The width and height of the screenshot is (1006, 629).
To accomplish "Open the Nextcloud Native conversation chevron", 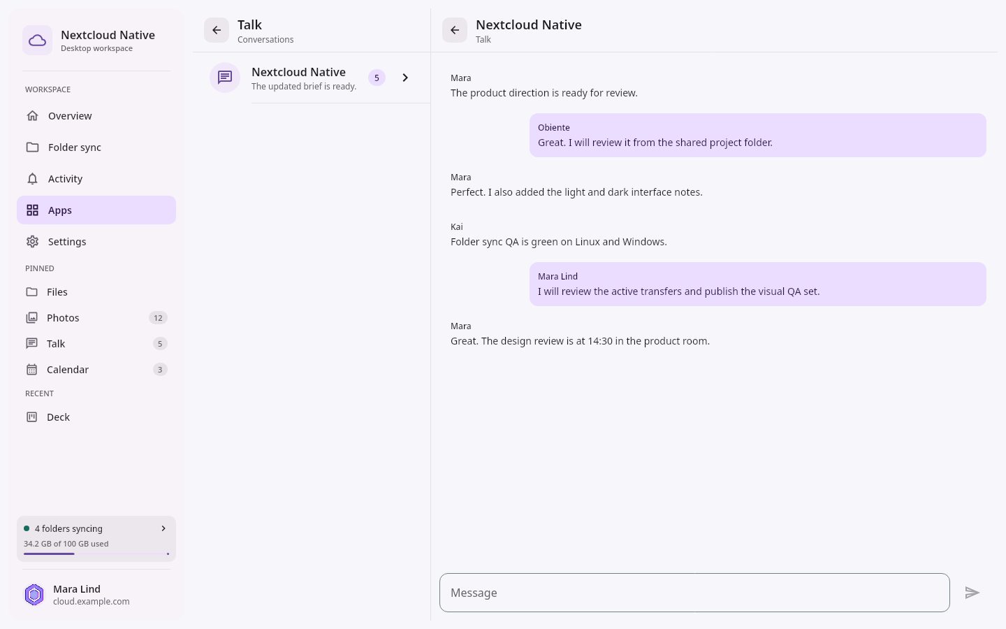I will click(405, 78).
